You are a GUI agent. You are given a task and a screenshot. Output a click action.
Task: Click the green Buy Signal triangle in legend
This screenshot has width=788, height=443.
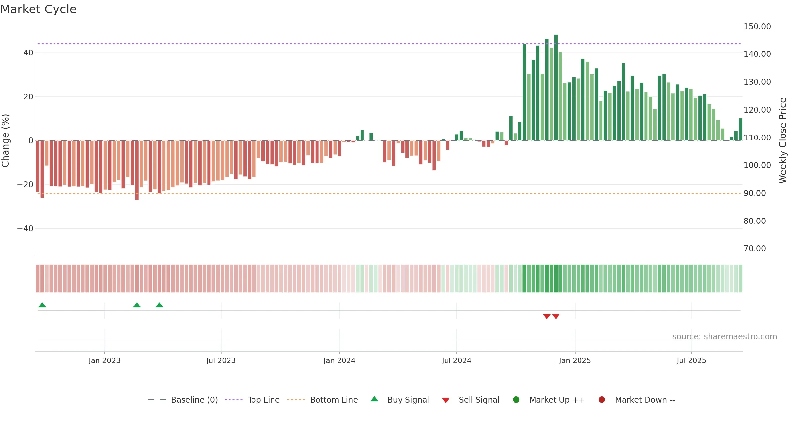click(374, 399)
